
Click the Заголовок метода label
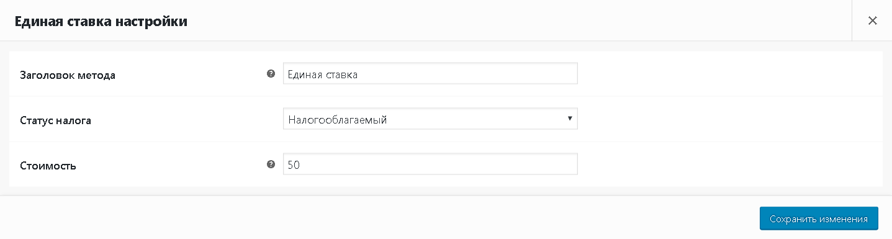tap(68, 76)
